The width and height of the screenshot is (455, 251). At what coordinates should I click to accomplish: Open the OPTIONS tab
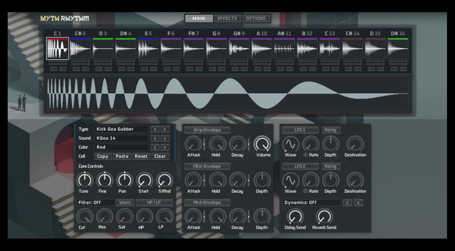[256, 18]
